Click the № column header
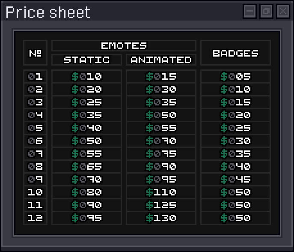 [x=35, y=53]
